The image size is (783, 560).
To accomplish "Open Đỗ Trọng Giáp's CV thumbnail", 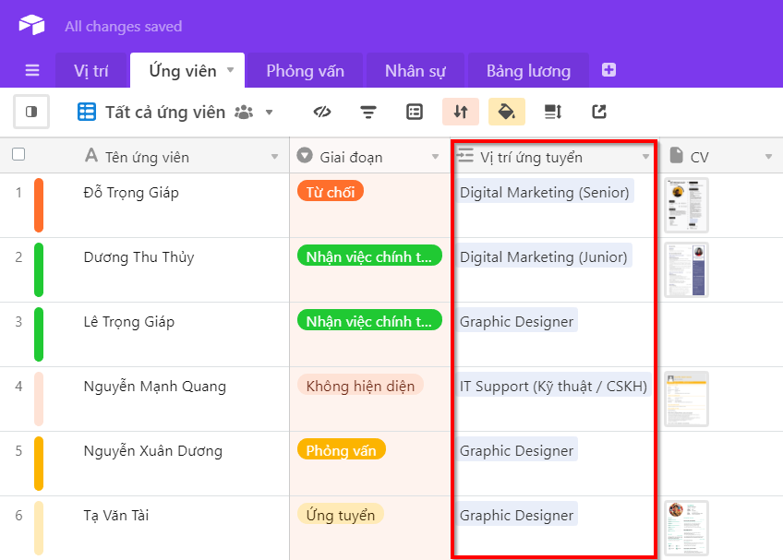I will [x=686, y=205].
